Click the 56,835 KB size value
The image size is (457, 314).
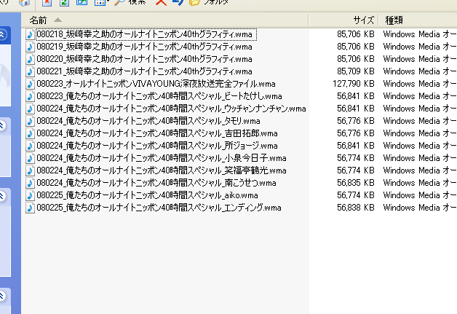coord(356,184)
